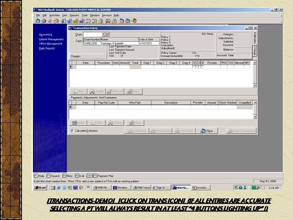Click the disabled Print Receipt button
Screen dimensions: 293x220
pyautogui.click(x=160, y=131)
